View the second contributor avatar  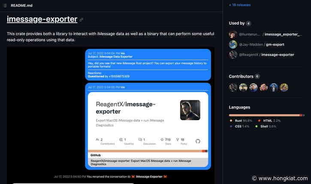243,87
